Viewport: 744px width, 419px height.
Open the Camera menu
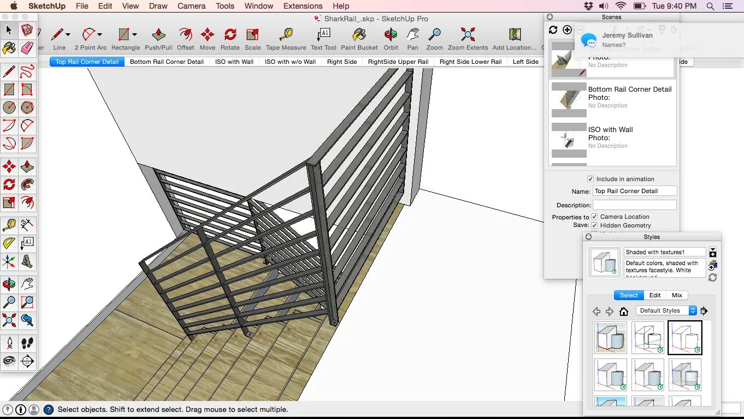(x=192, y=6)
